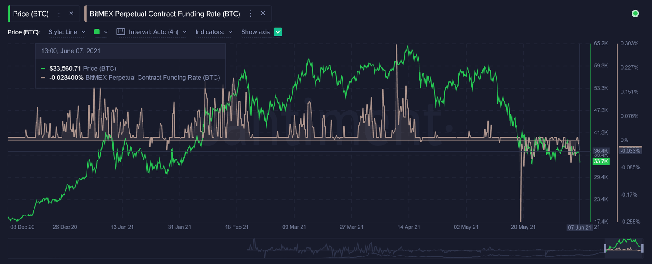Click the ruler icon beside Interval
Viewport: 652px width, 264px height.
pos(120,31)
